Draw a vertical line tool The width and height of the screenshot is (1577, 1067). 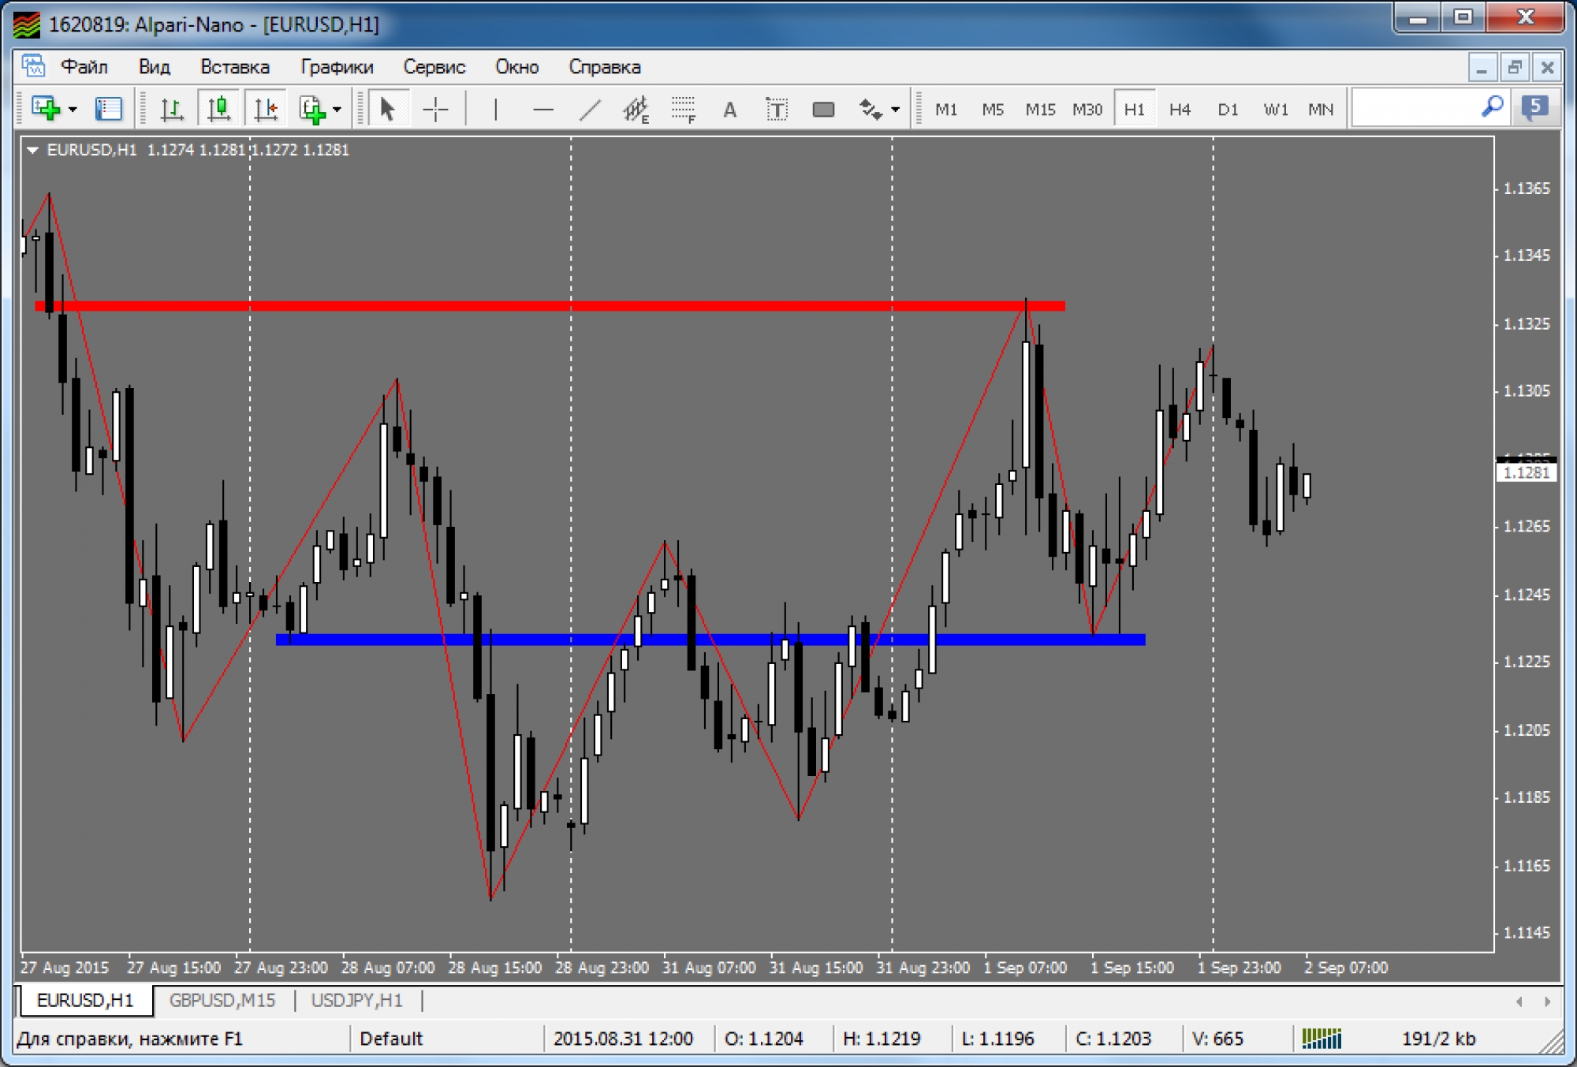(495, 109)
